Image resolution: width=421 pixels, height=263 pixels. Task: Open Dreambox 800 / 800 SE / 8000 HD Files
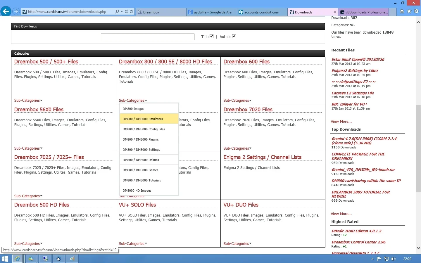pyautogui.click(x=165, y=62)
